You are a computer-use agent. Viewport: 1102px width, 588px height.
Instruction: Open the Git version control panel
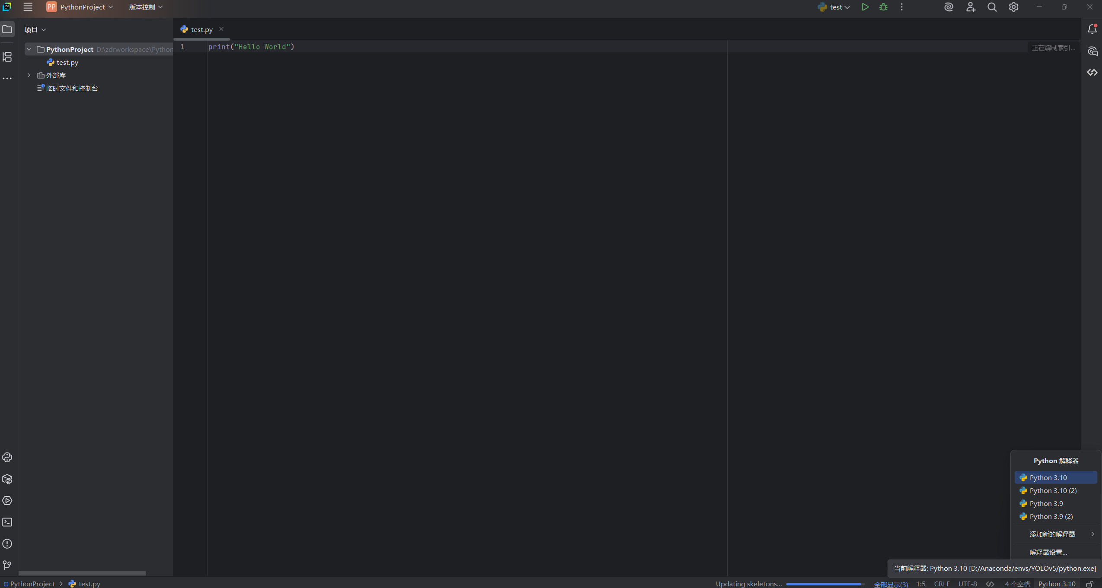point(7,565)
